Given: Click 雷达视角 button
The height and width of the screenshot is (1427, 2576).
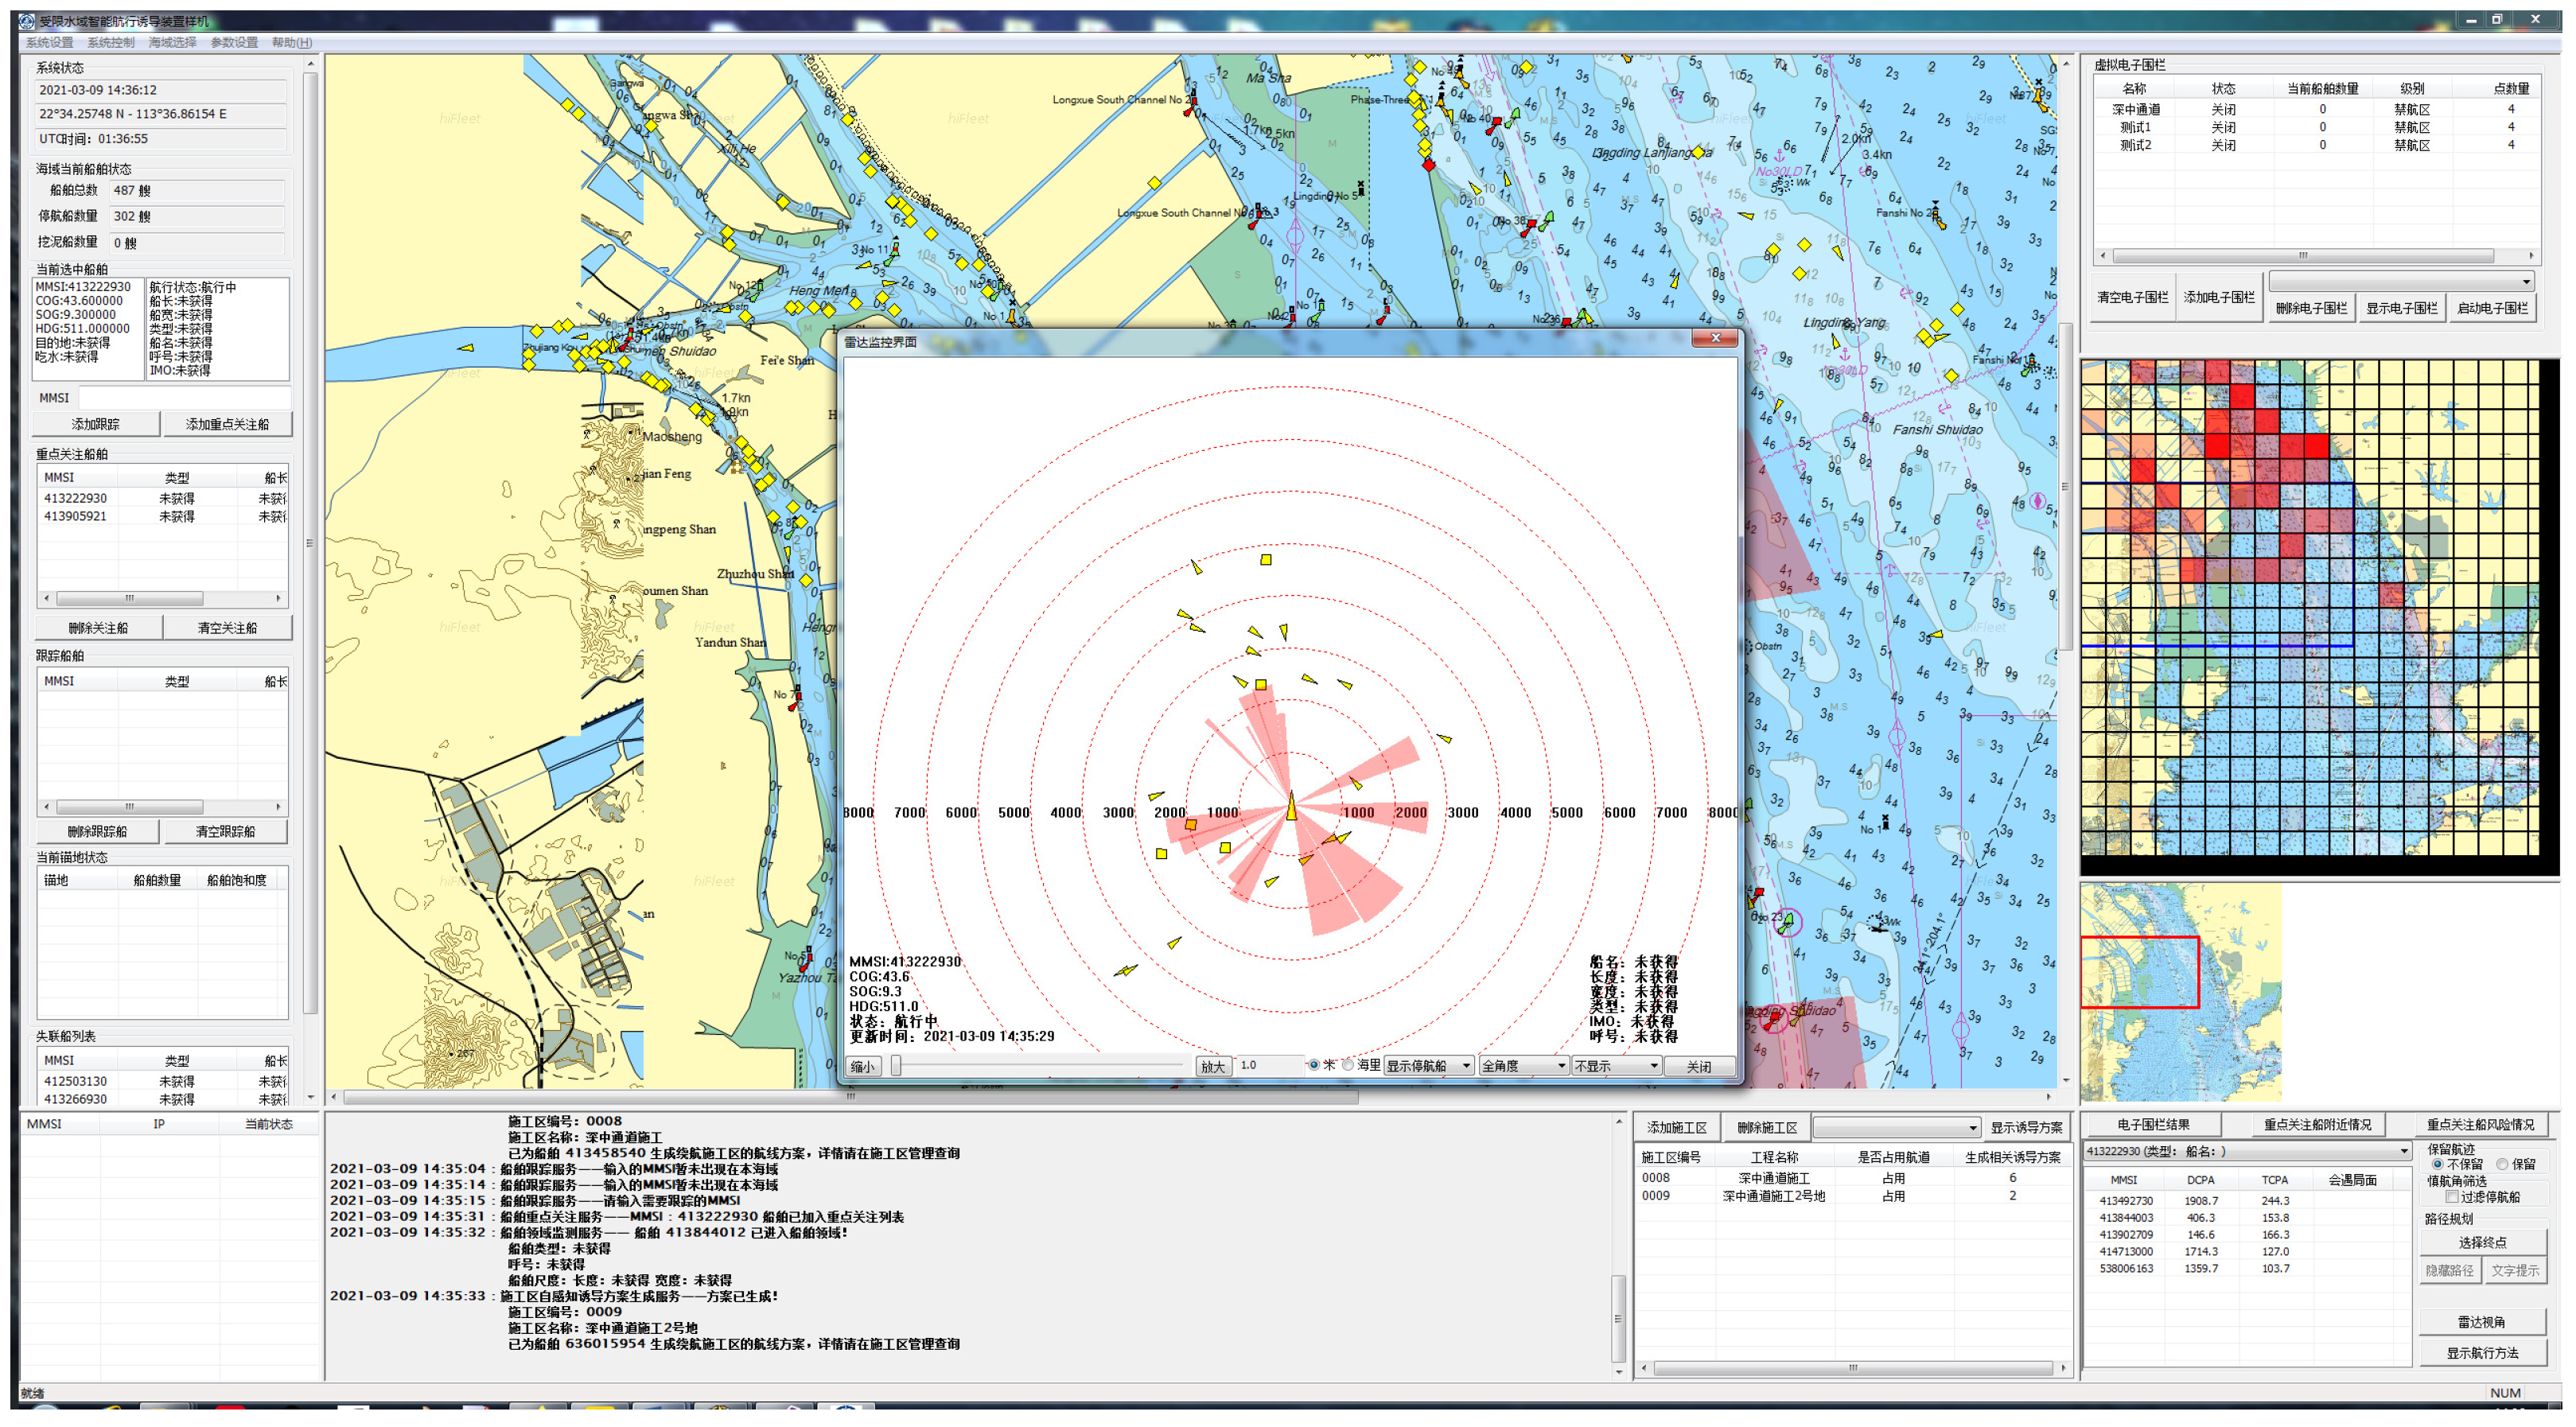Looking at the screenshot, I should coord(2482,1322).
